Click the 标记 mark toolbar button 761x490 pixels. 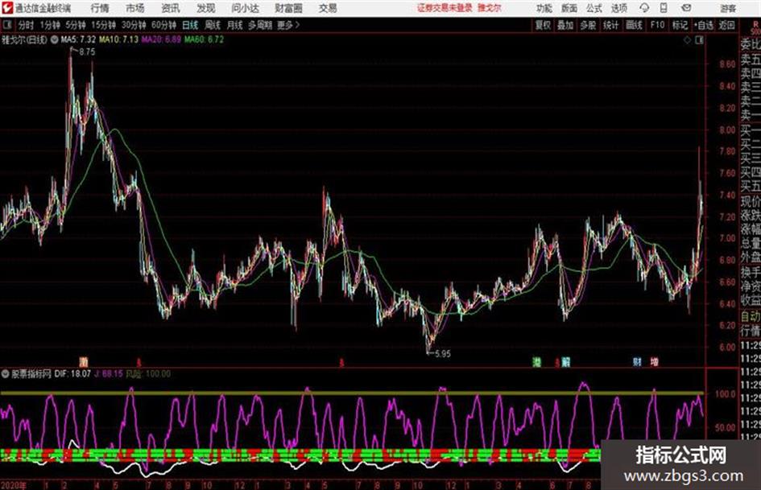[680, 25]
